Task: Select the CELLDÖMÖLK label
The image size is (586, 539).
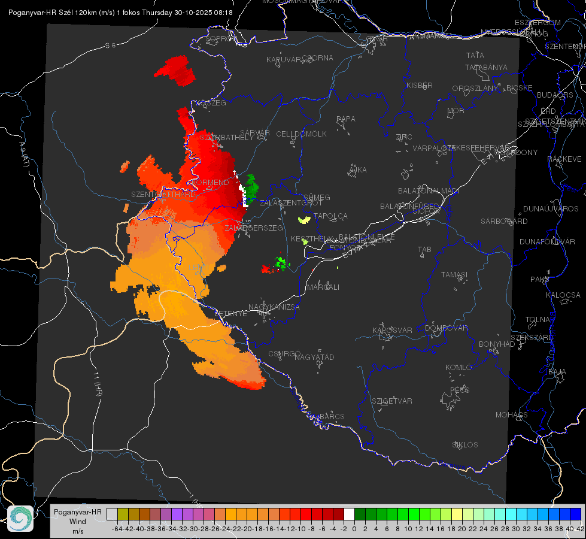Action: pyautogui.click(x=301, y=134)
